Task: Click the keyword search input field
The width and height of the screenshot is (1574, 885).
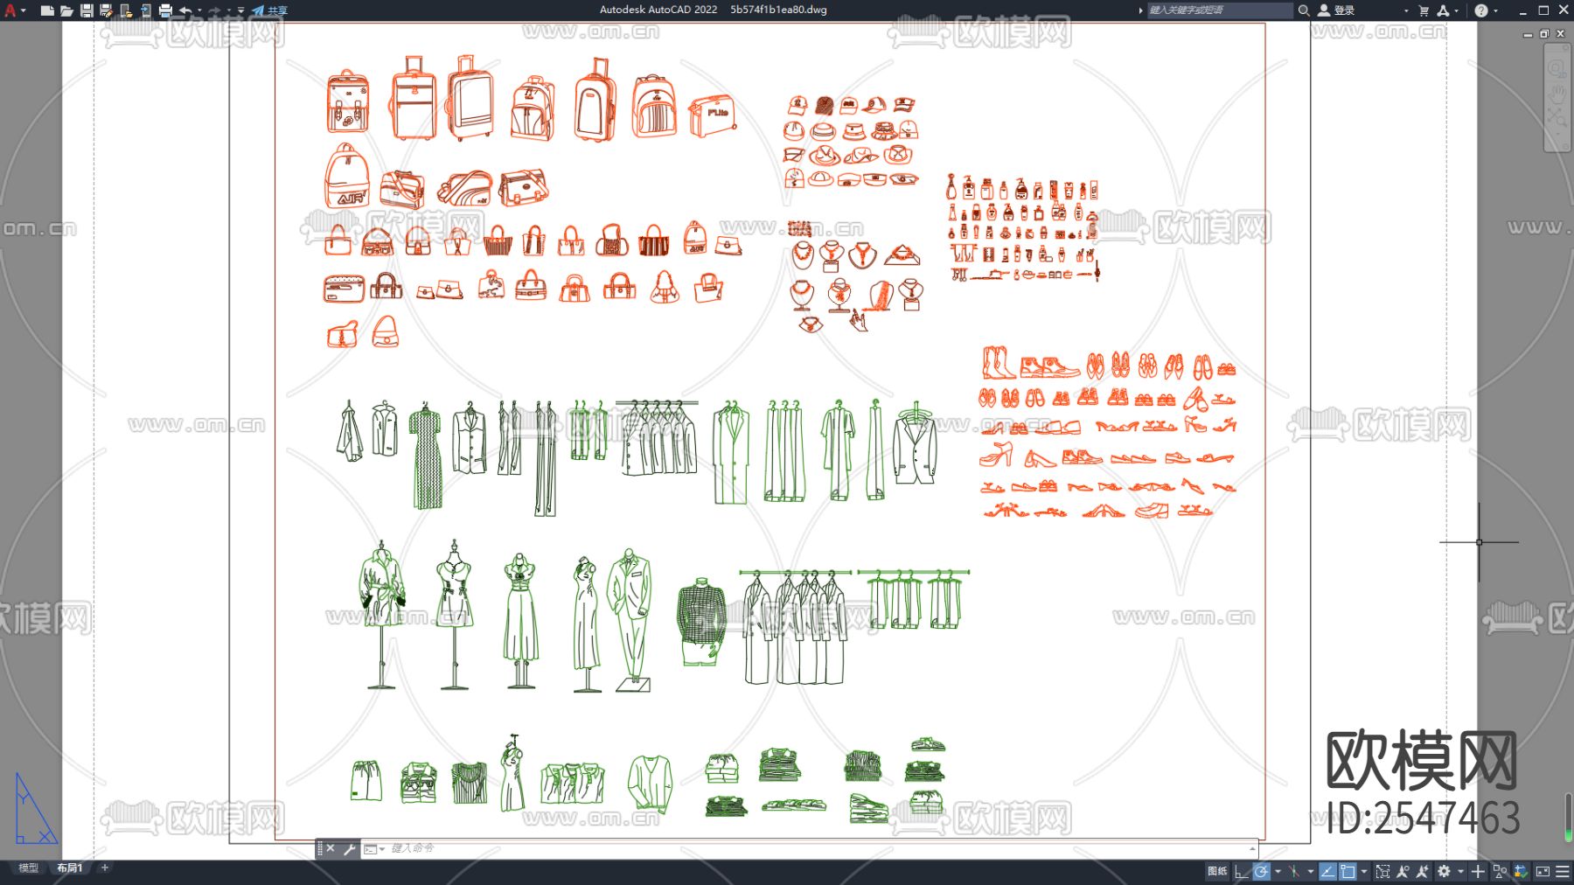Action: click(x=1219, y=10)
